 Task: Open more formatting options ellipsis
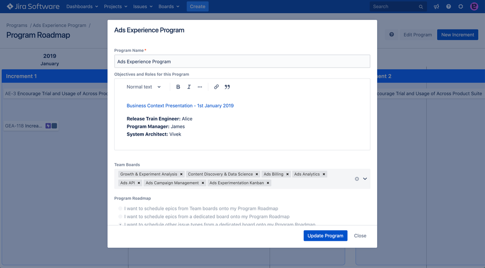point(200,87)
